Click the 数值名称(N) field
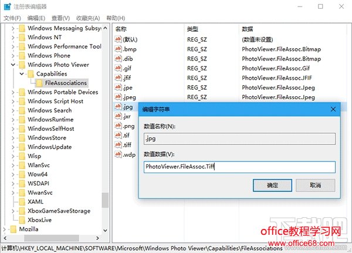 pos(239,139)
